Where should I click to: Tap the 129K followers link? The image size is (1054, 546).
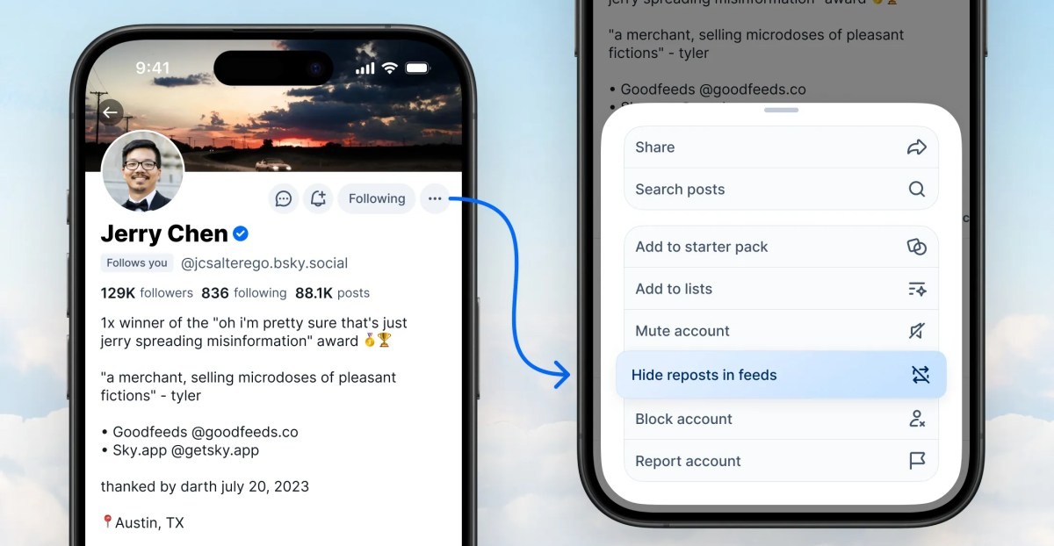pyautogui.click(x=148, y=293)
